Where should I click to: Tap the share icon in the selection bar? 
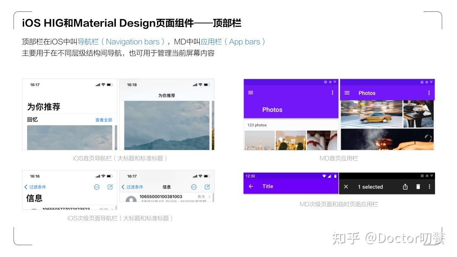tap(405, 186)
